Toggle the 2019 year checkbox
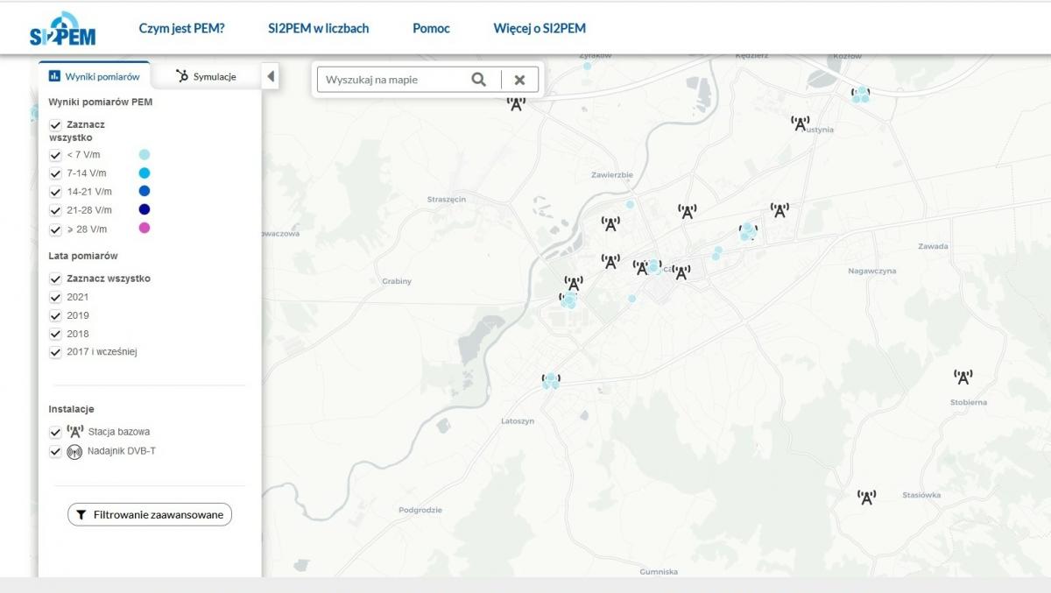The image size is (1051, 593). [x=55, y=315]
